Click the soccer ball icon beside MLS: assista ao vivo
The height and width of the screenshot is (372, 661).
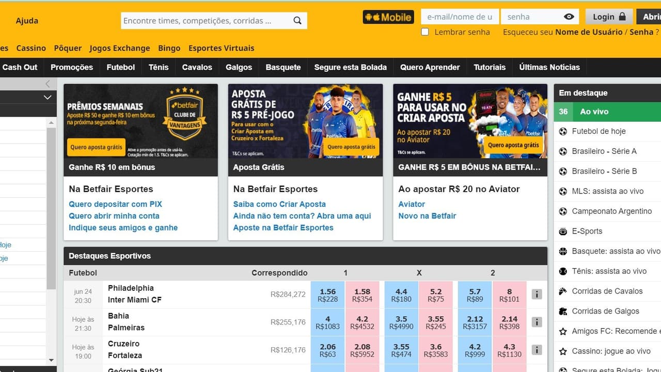click(563, 191)
